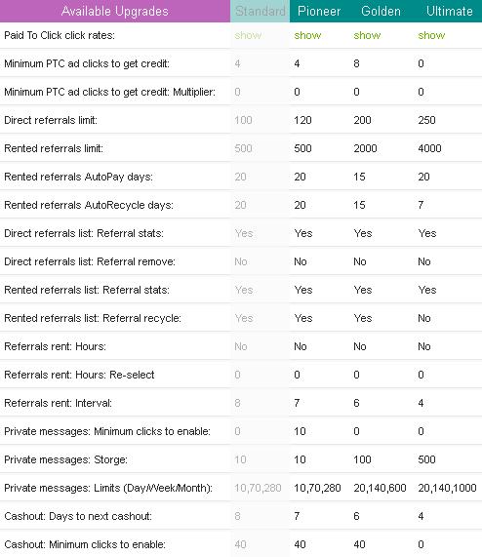Select the Pioneer upgrade header

319,11
